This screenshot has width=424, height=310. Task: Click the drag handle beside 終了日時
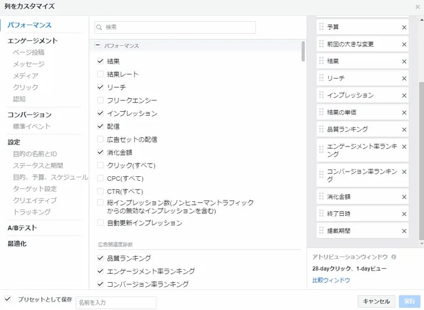point(321,213)
